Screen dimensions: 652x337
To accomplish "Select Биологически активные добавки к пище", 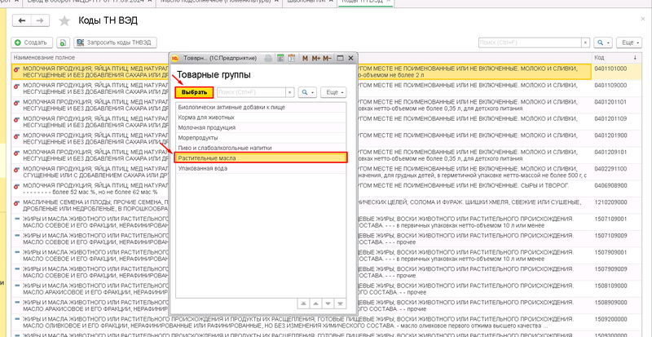I will coord(261,107).
